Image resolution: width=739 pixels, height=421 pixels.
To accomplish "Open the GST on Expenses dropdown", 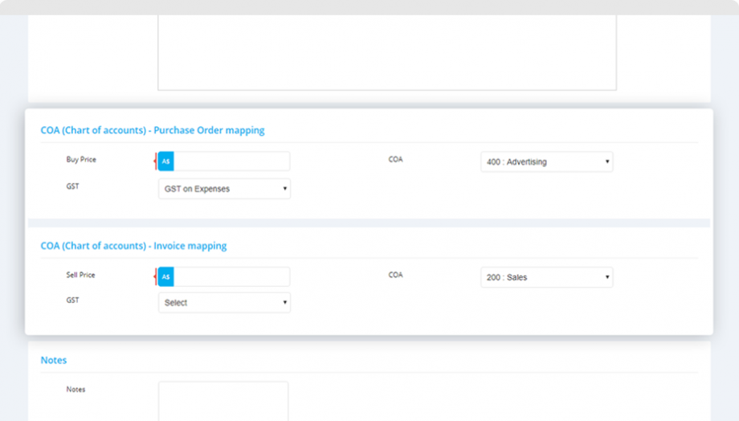I will pyautogui.click(x=224, y=189).
